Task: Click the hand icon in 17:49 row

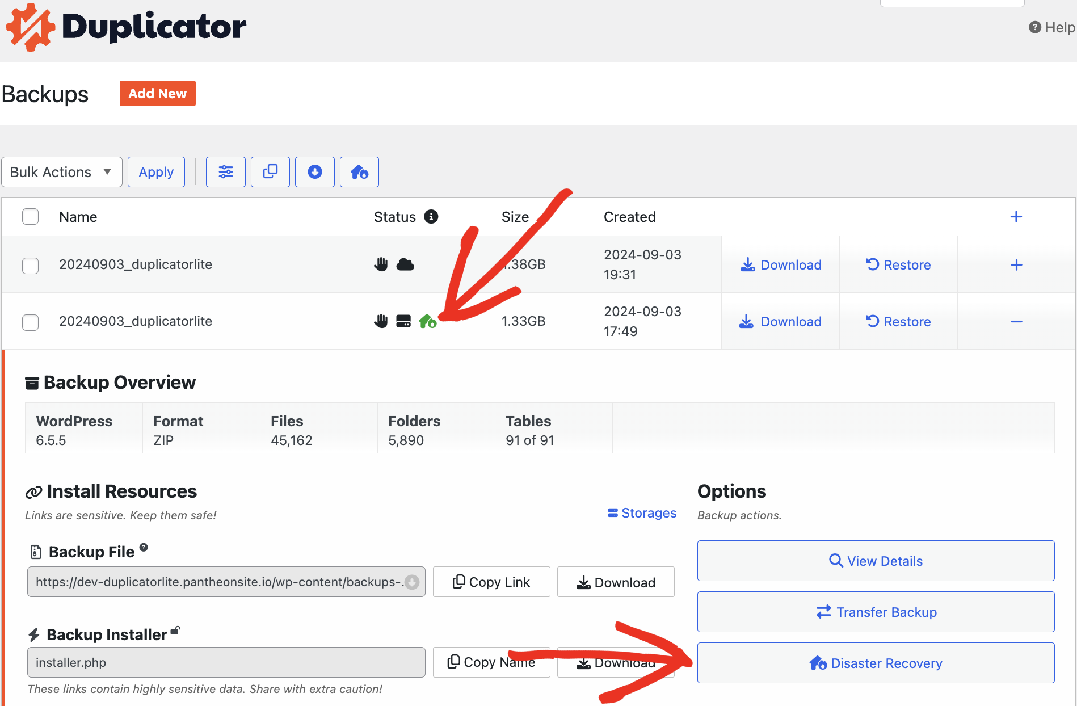Action: (381, 321)
